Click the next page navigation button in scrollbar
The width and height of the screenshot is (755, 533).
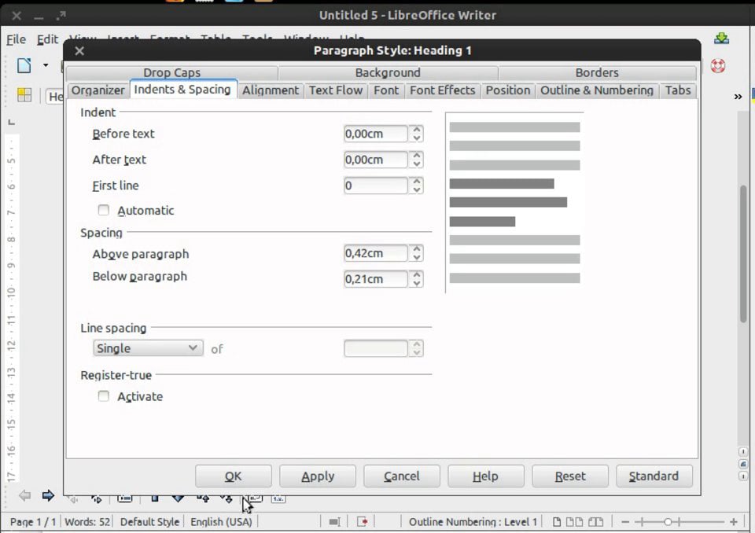pyautogui.click(x=743, y=476)
